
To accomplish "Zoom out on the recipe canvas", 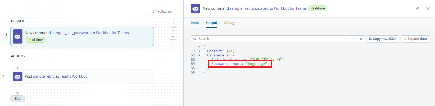I will (x=173, y=36).
